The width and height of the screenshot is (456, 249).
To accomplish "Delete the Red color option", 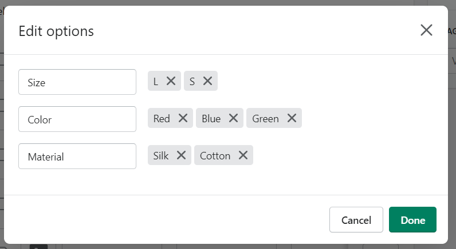I will 183,118.
